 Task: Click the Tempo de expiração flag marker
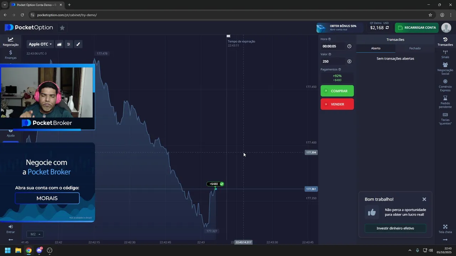tap(228, 36)
